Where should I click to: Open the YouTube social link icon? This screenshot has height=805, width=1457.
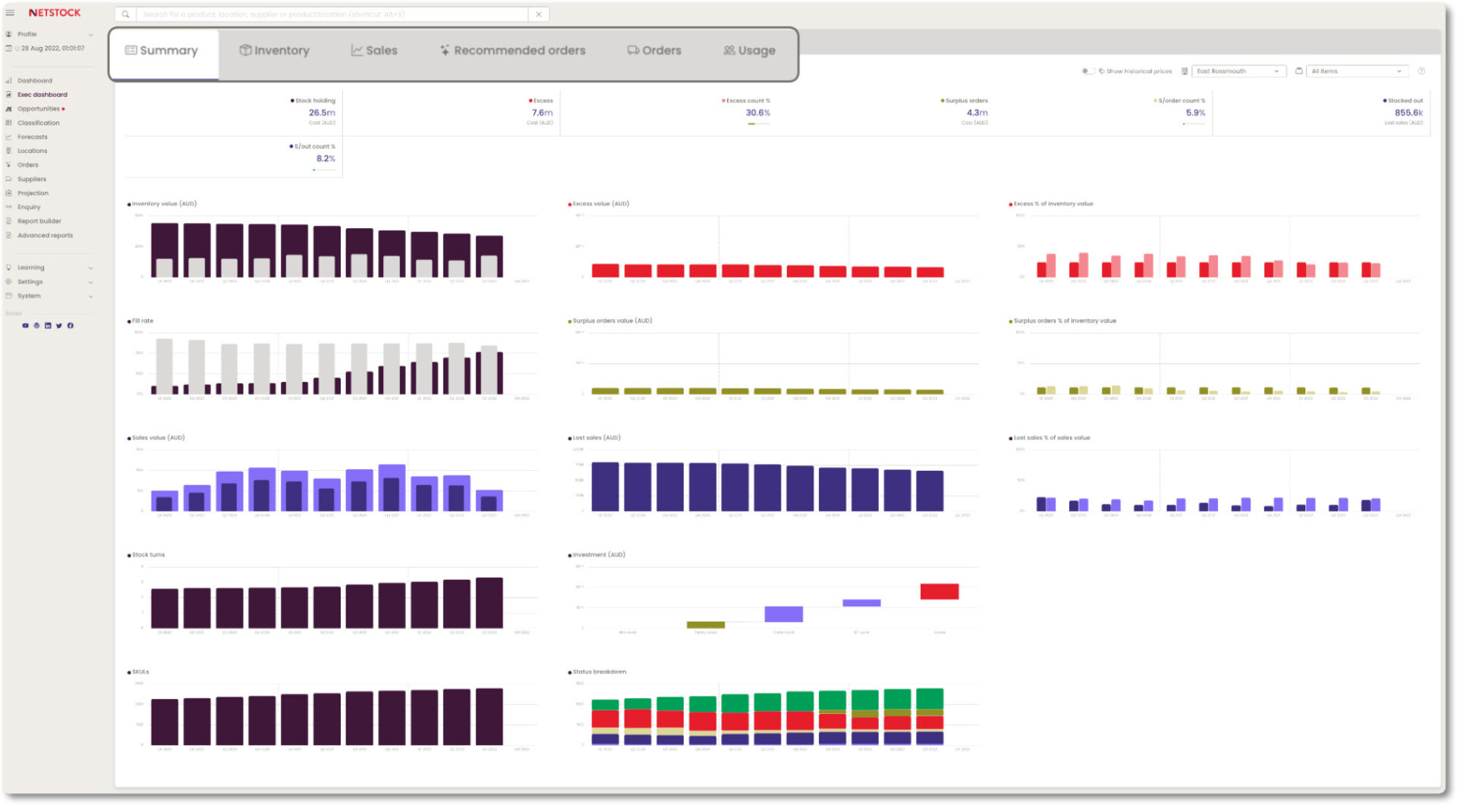click(x=25, y=326)
